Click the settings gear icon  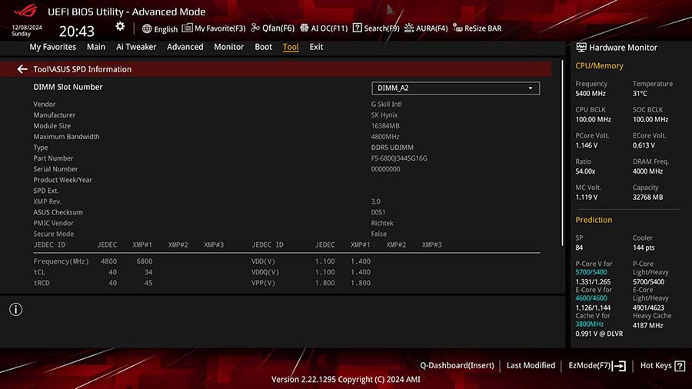pos(120,26)
